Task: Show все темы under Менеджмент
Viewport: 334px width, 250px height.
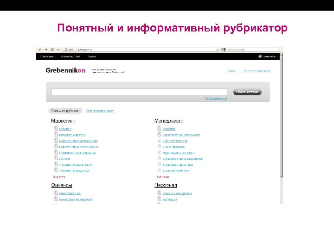Action: [x=163, y=177]
